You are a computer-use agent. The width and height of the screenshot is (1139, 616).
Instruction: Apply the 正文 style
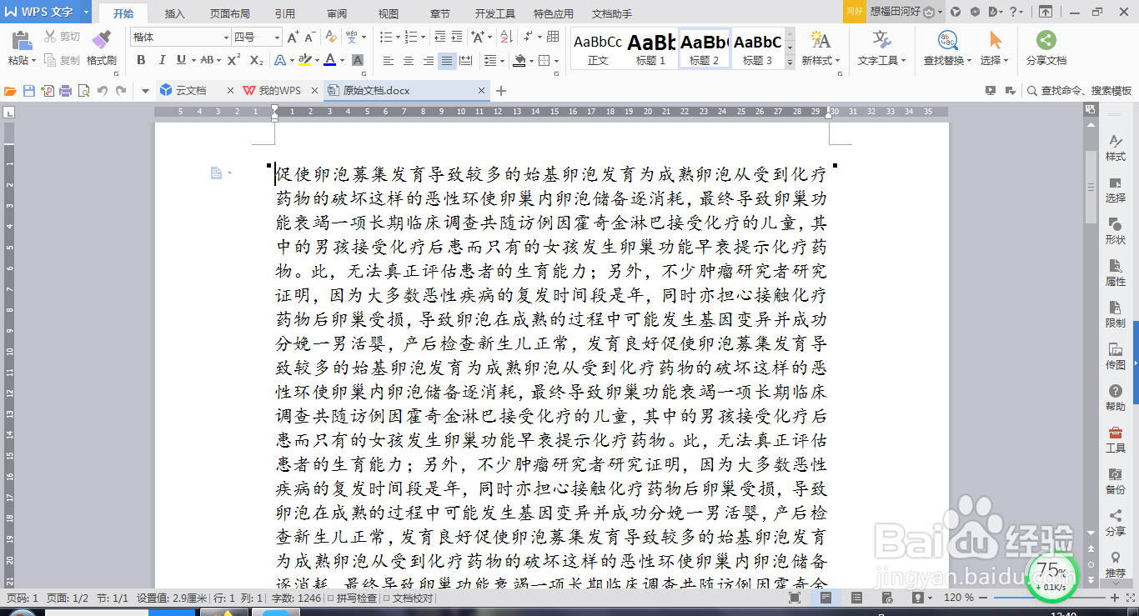[598, 49]
